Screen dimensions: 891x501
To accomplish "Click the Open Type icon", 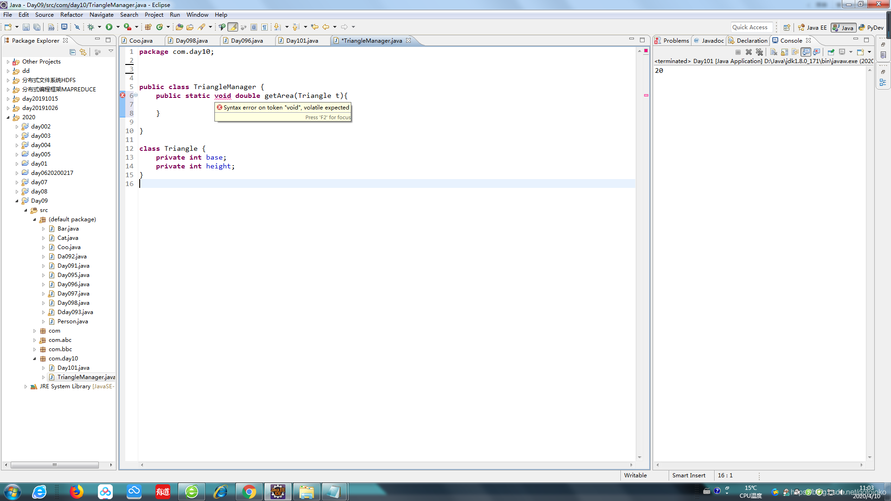I will (179, 27).
